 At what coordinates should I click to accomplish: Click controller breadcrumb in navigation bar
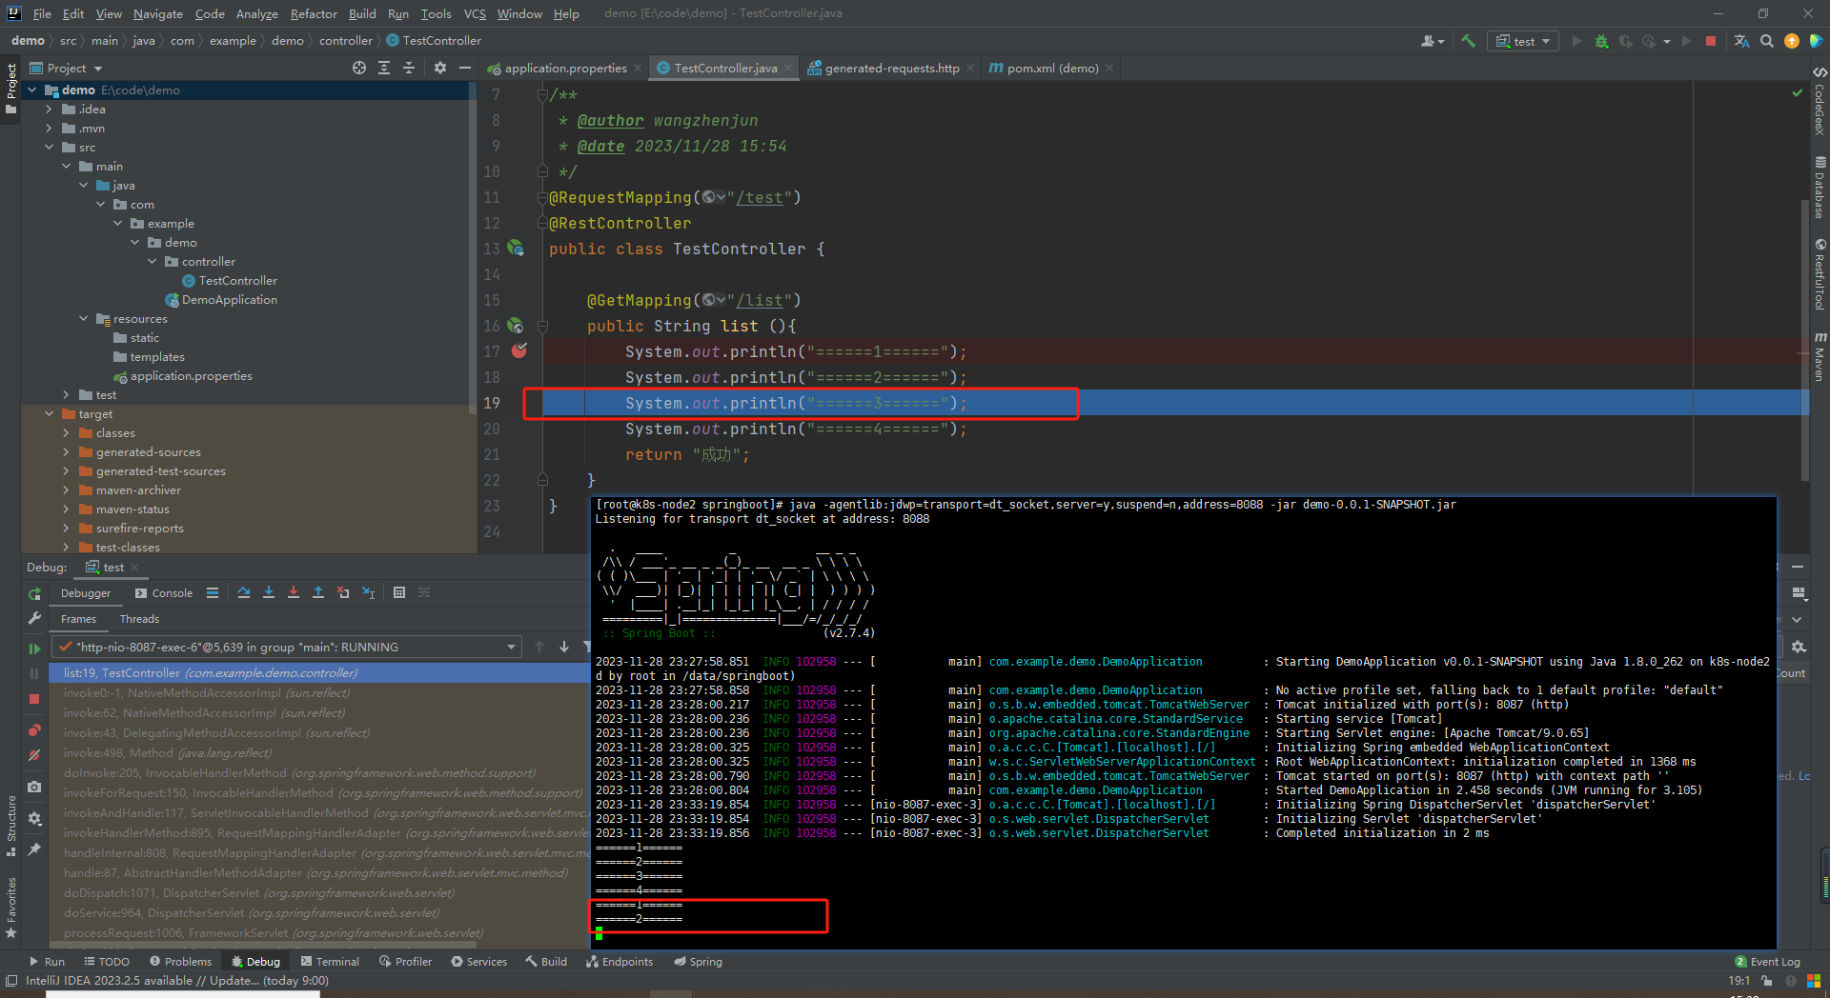(345, 41)
